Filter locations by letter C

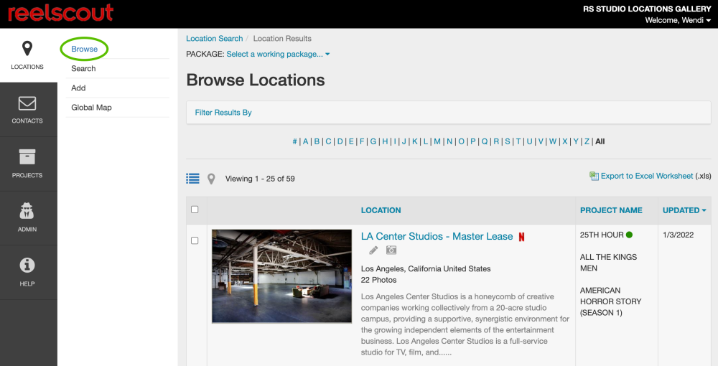328,141
